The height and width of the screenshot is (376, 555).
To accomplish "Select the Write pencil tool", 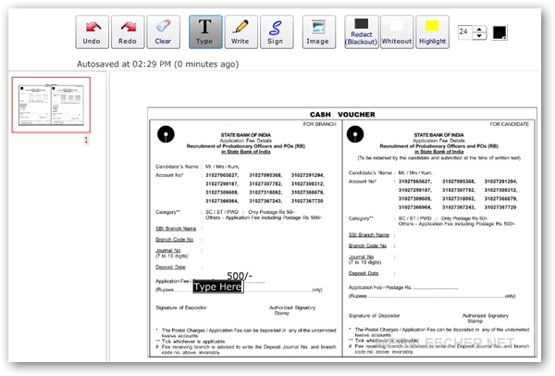I will tap(240, 31).
